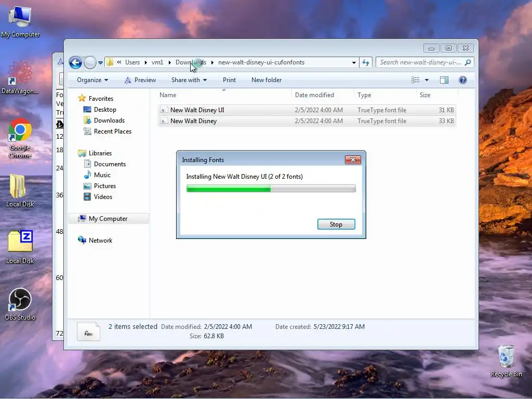This screenshot has width=532, height=399.
Task: Open the Local Disk zip archive icon
Action: pos(20,247)
